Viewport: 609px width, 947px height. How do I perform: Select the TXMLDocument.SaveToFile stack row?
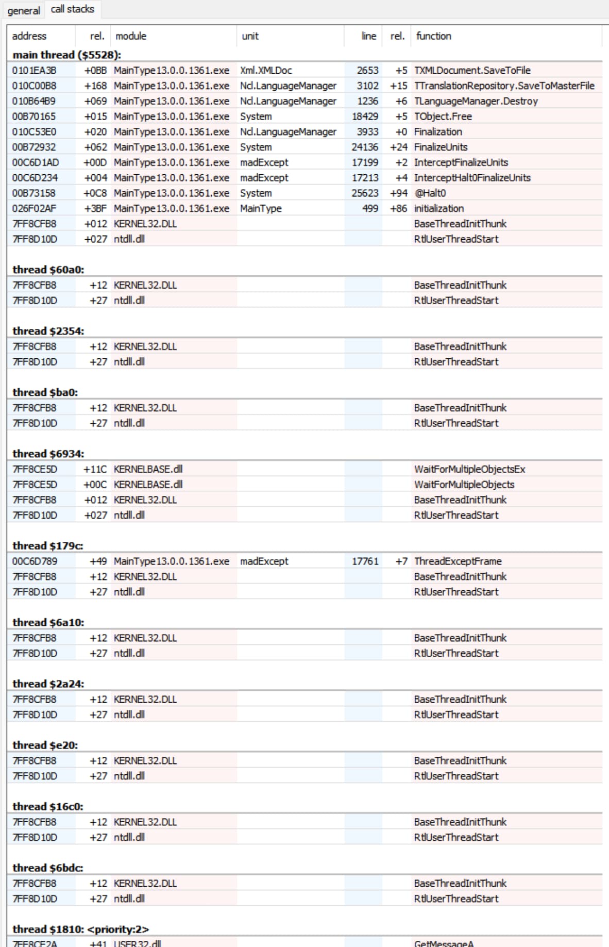pos(305,70)
